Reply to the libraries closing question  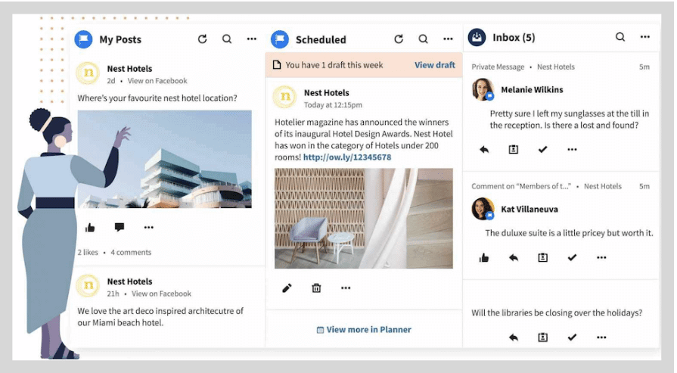tap(514, 337)
